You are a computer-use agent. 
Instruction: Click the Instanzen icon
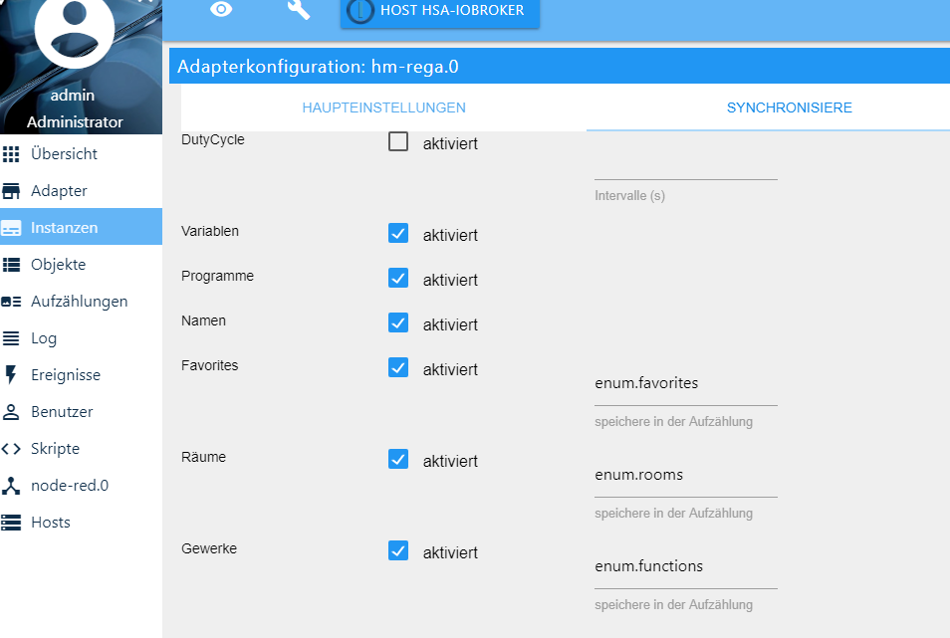[11, 228]
